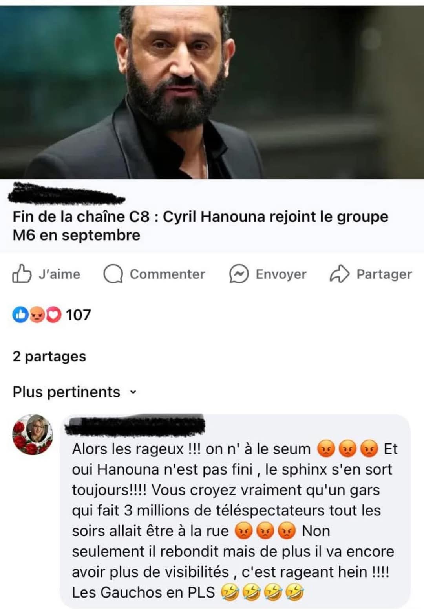The image size is (424, 609).
Task: Tap the J'aime text label
Action: point(59,274)
